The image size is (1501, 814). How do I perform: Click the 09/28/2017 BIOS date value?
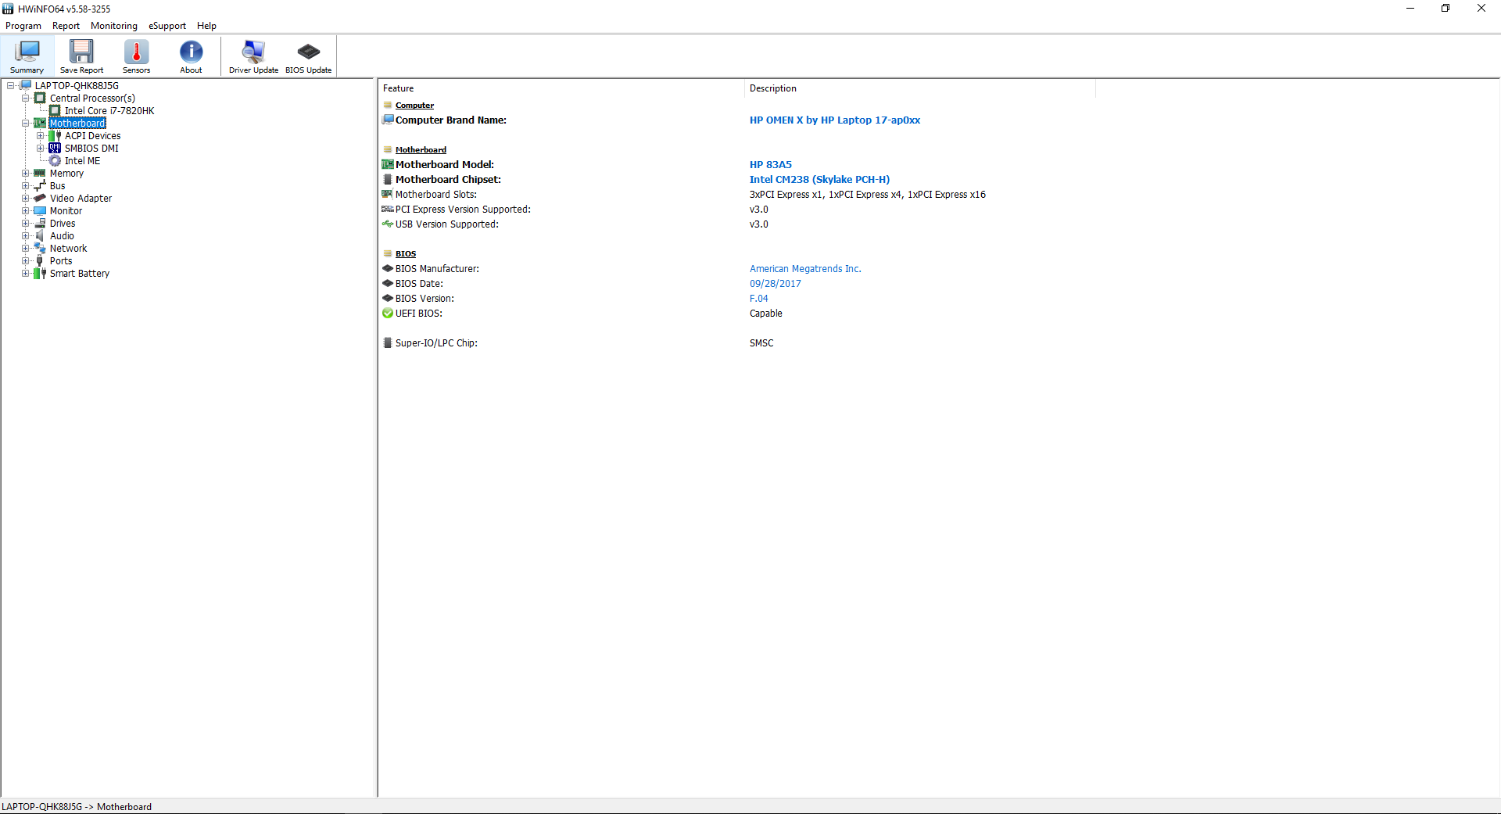pos(776,284)
